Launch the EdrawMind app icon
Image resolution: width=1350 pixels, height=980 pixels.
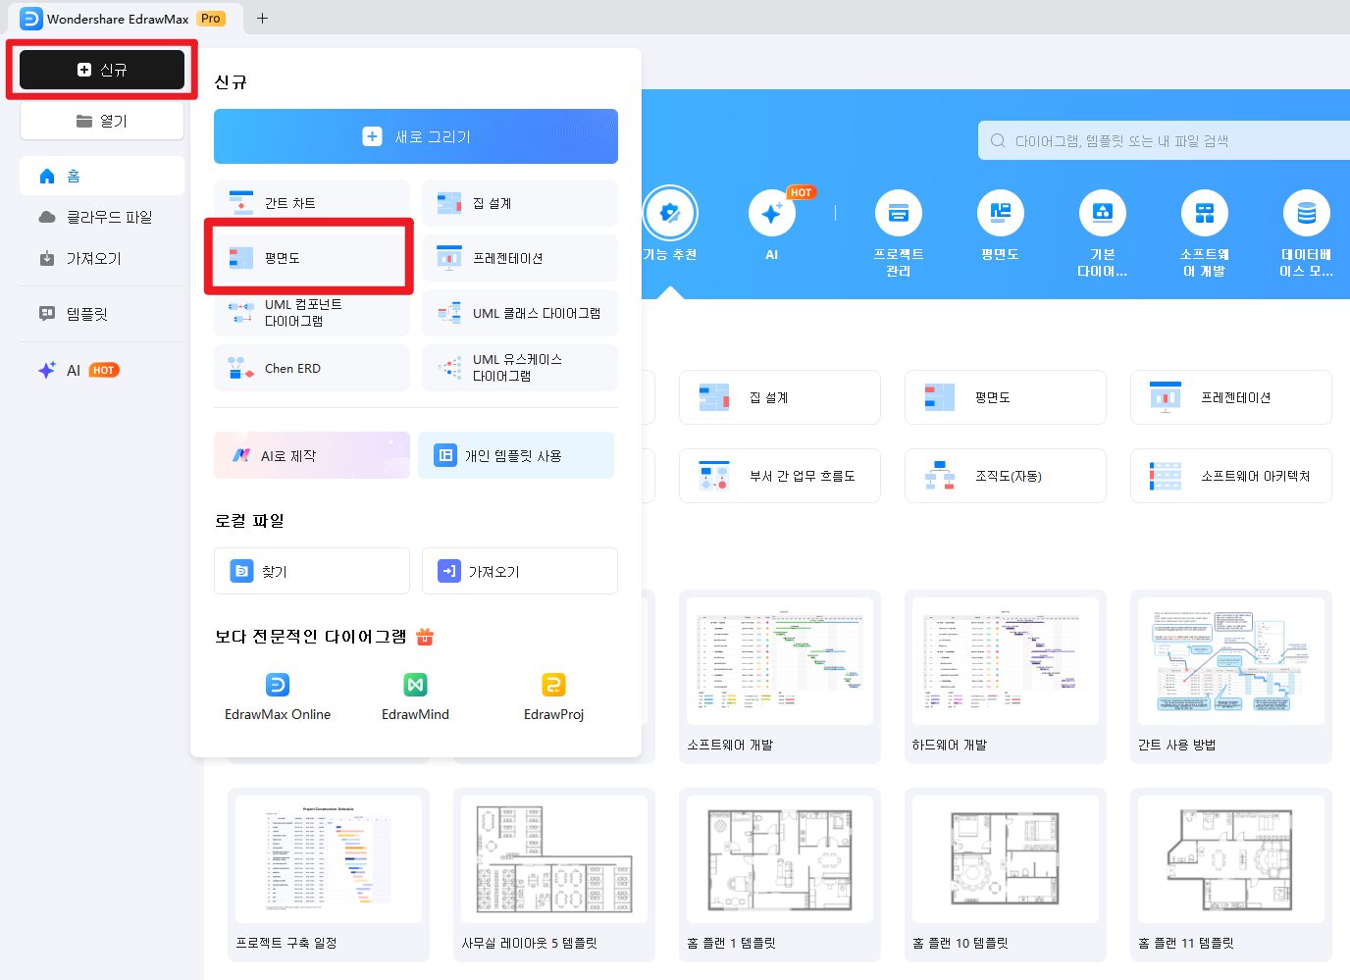click(415, 685)
